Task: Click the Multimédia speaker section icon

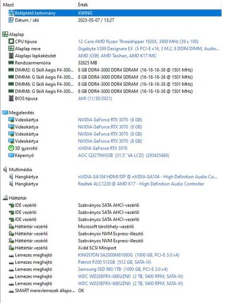Action: tap(5, 169)
